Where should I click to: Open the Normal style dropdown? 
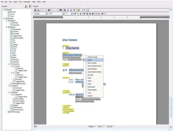[x=47, y=14]
